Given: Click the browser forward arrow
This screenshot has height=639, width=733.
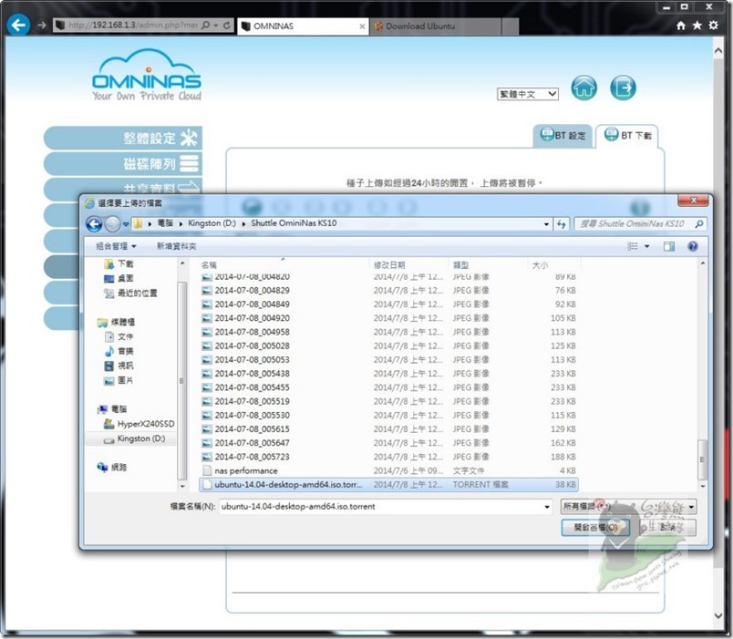Looking at the screenshot, I should 42,26.
